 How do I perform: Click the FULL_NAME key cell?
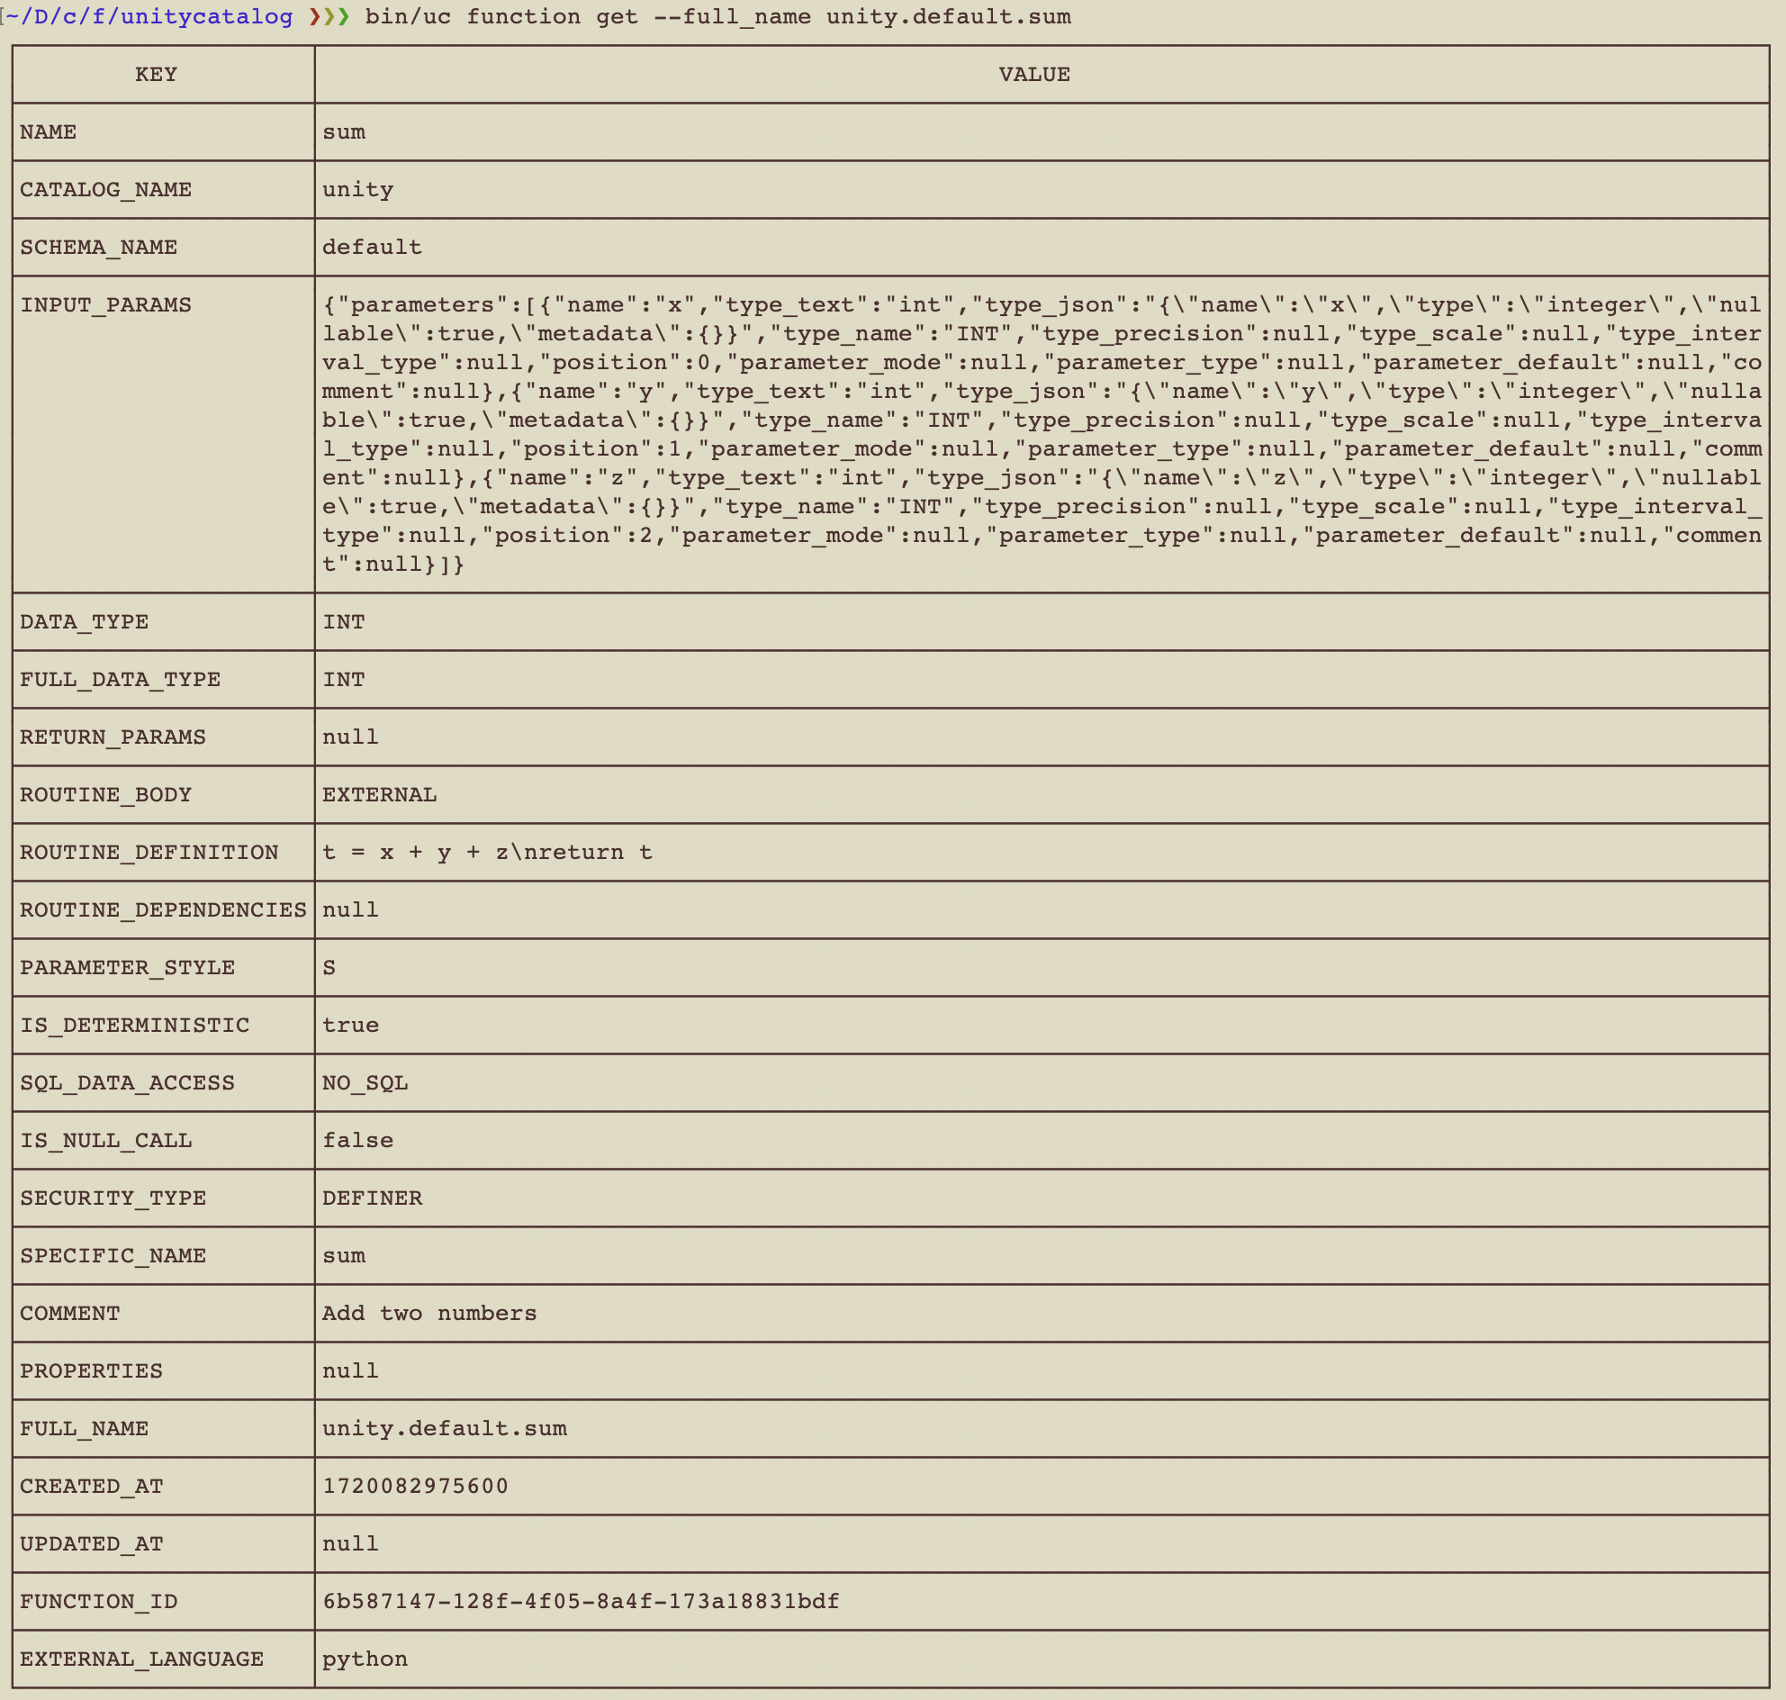tap(164, 1429)
